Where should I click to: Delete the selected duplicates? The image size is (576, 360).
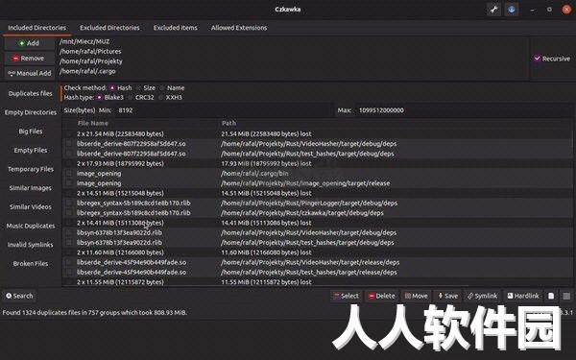tap(381, 296)
